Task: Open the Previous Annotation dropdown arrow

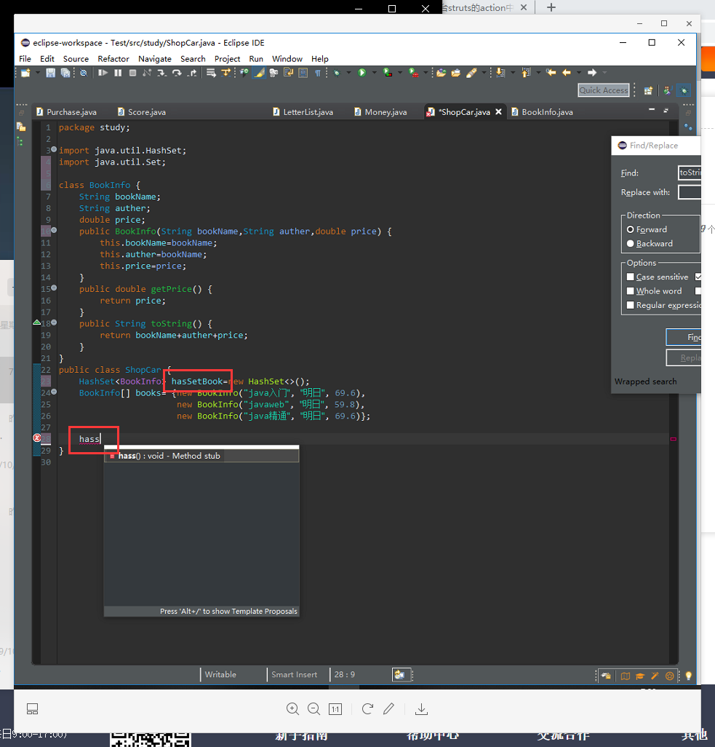Action: [538, 72]
